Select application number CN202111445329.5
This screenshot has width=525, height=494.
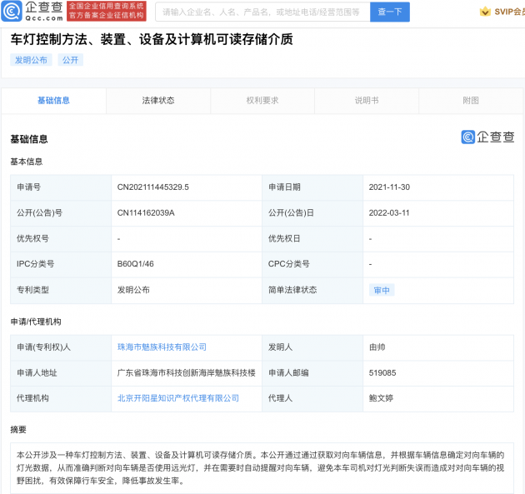(153, 187)
